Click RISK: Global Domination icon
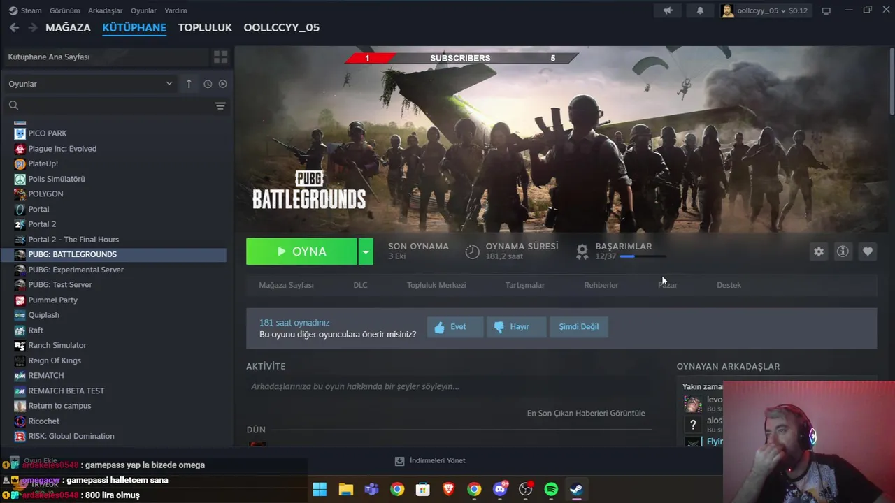Image resolution: width=895 pixels, height=503 pixels. [x=20, y=436]
